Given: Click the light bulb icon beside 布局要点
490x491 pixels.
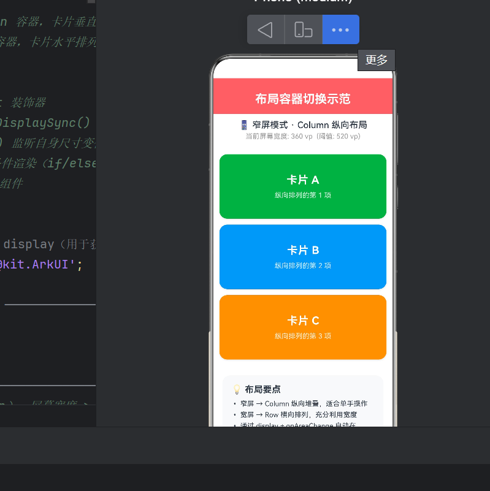Looking at the screenshot, I should click(x=237, y=389).
